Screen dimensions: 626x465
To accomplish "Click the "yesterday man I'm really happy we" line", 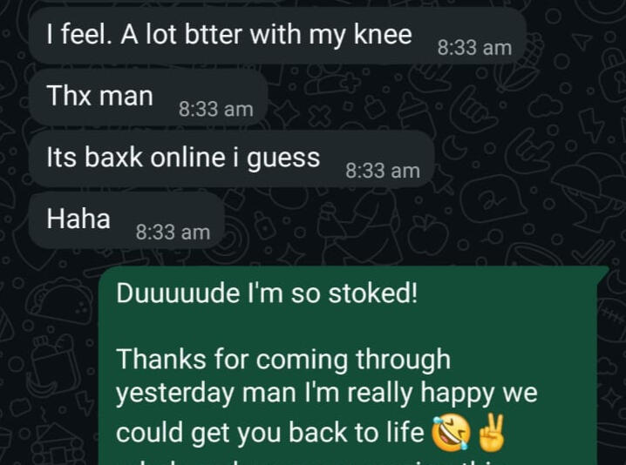I will pyautogui.click(x=327, y=394).
